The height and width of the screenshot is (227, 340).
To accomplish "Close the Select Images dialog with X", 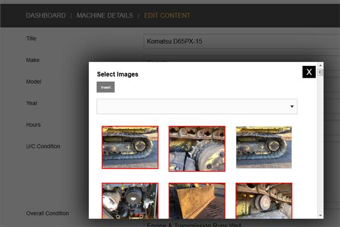I will click(309, 72).
